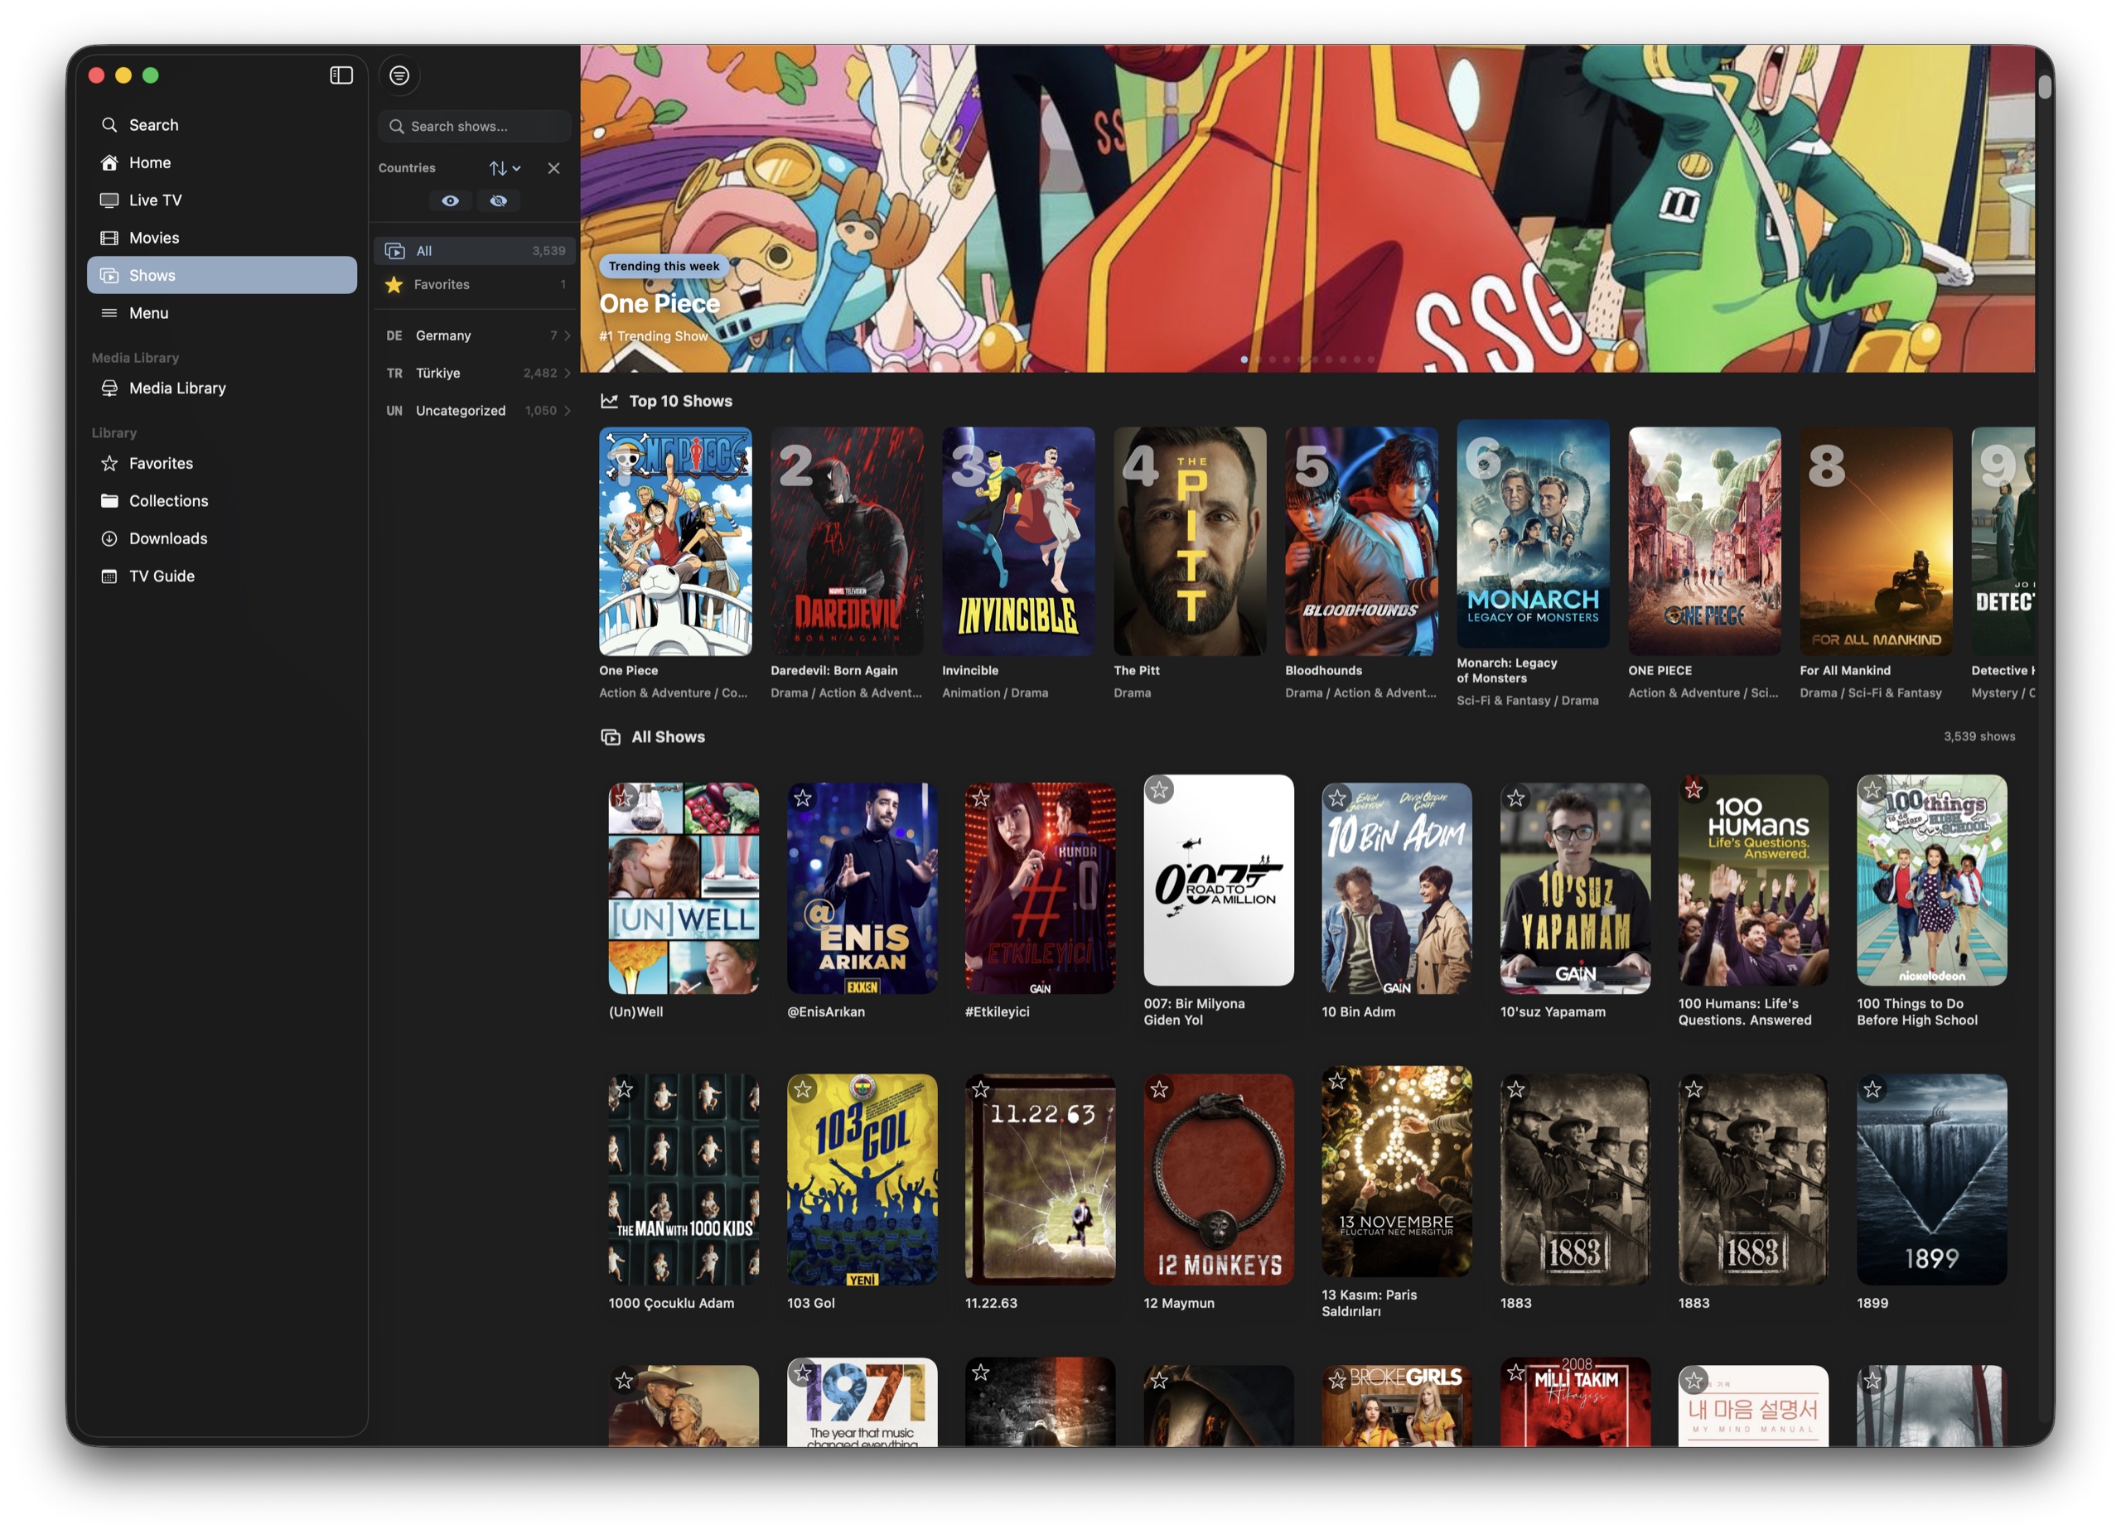Star the 1971 show poster

click(x=802, y=1373)
